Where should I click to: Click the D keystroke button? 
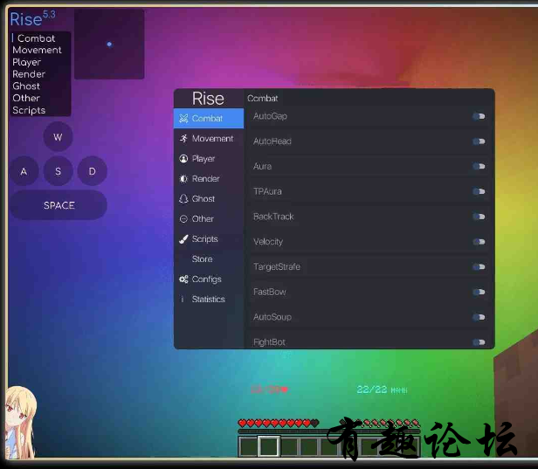93,171
